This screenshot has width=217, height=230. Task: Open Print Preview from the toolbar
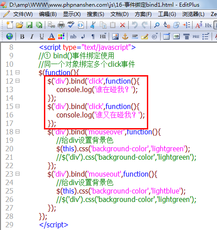51,25
